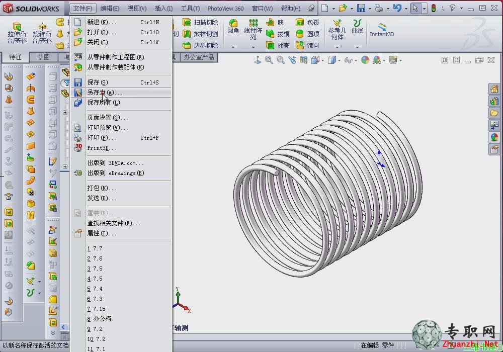Click the Undo icon
This screenshot has width=503, height=352.
397,9
